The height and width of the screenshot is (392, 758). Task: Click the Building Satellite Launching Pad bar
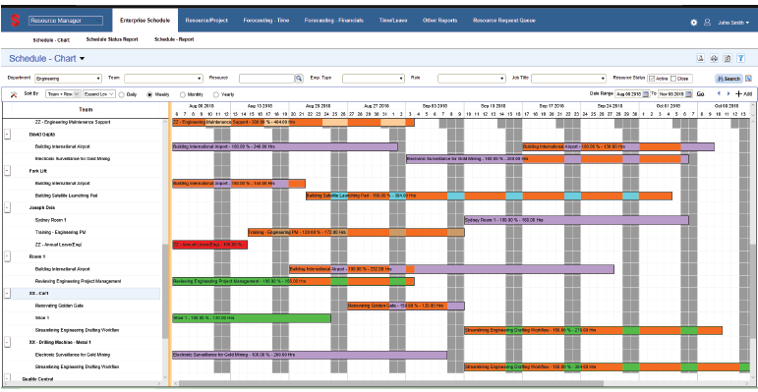coord(489,196)
